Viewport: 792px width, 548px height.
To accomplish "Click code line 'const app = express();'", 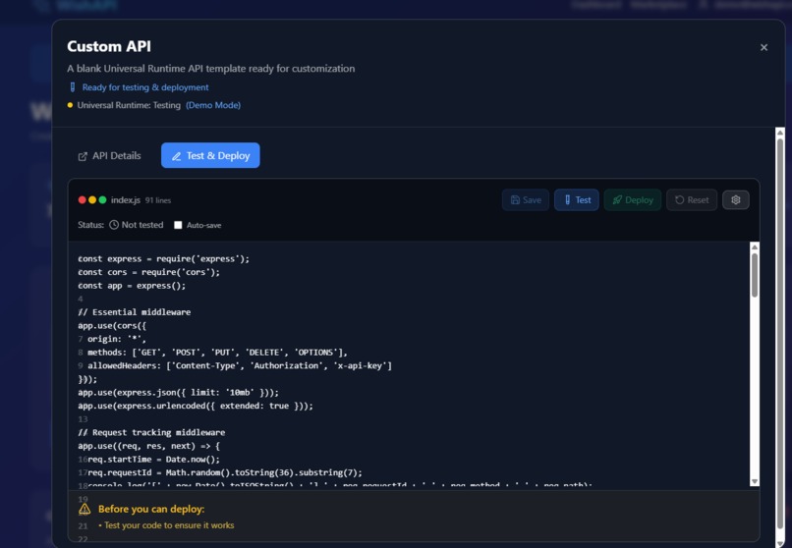I will click(132, 286).
